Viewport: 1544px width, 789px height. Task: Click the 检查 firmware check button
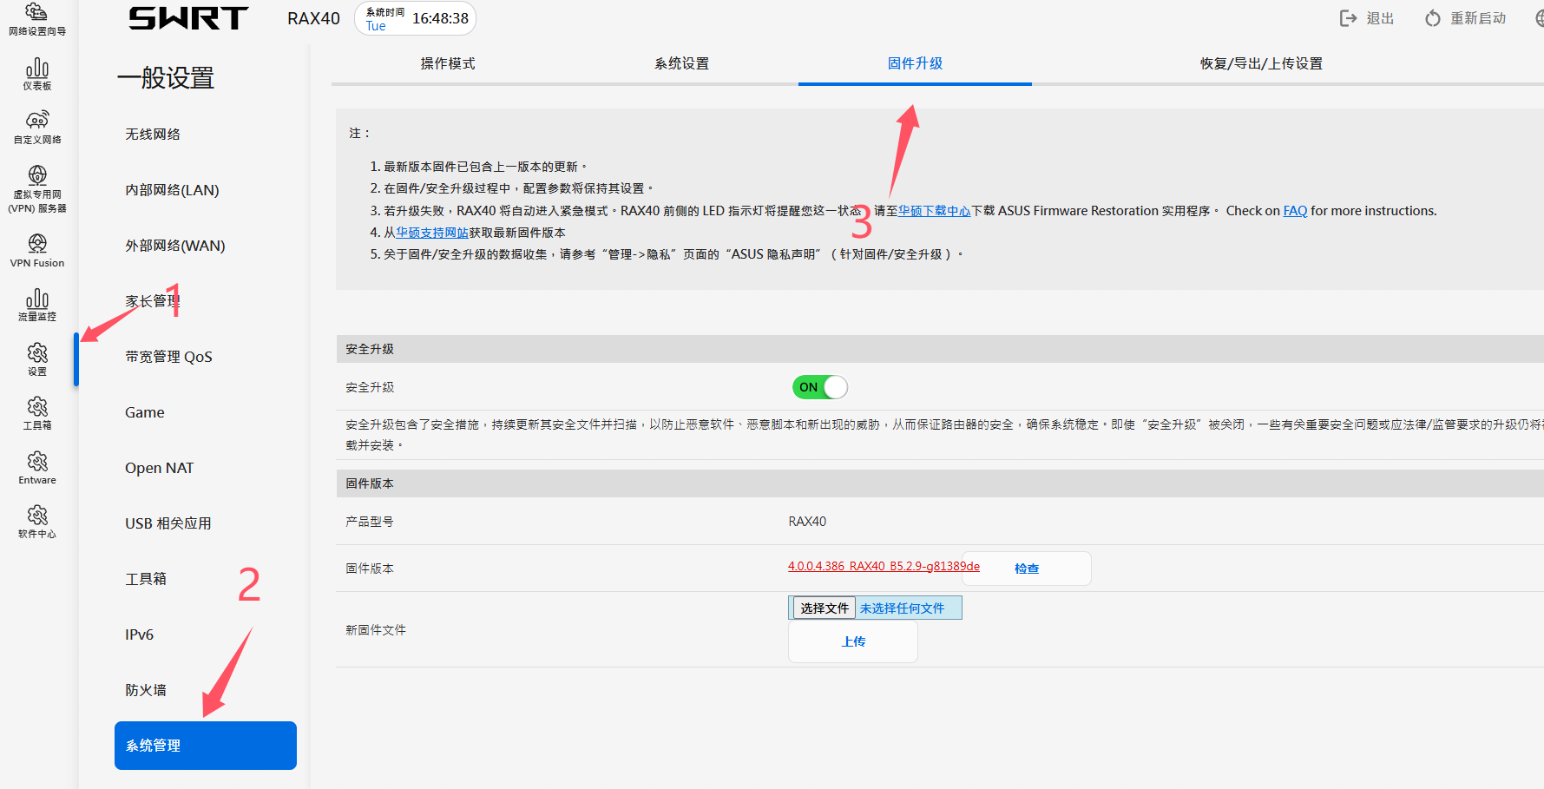click(x=1027, y=569)
